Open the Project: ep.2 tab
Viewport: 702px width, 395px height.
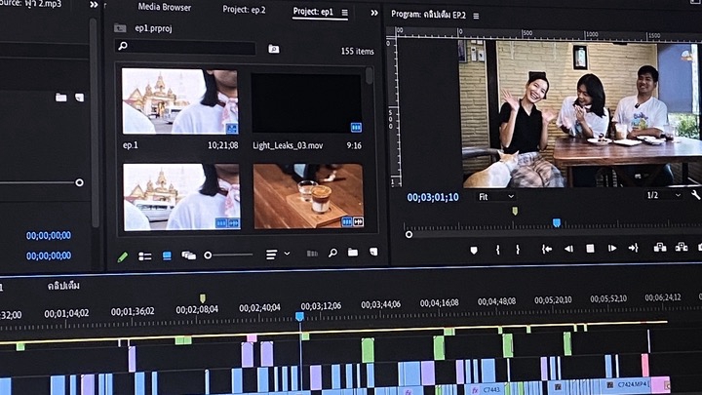pos(245,10)
